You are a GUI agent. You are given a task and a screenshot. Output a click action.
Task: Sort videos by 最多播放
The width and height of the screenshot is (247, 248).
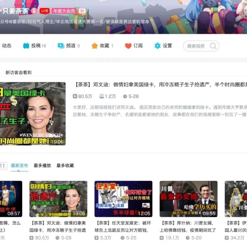[x=42, y=166]
